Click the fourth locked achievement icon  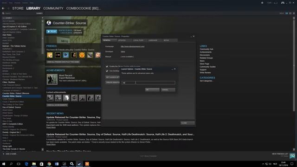74,98
